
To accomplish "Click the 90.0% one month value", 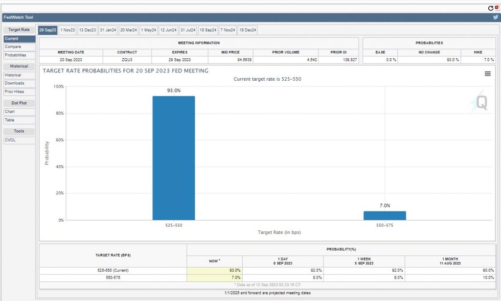I will 489,270.
